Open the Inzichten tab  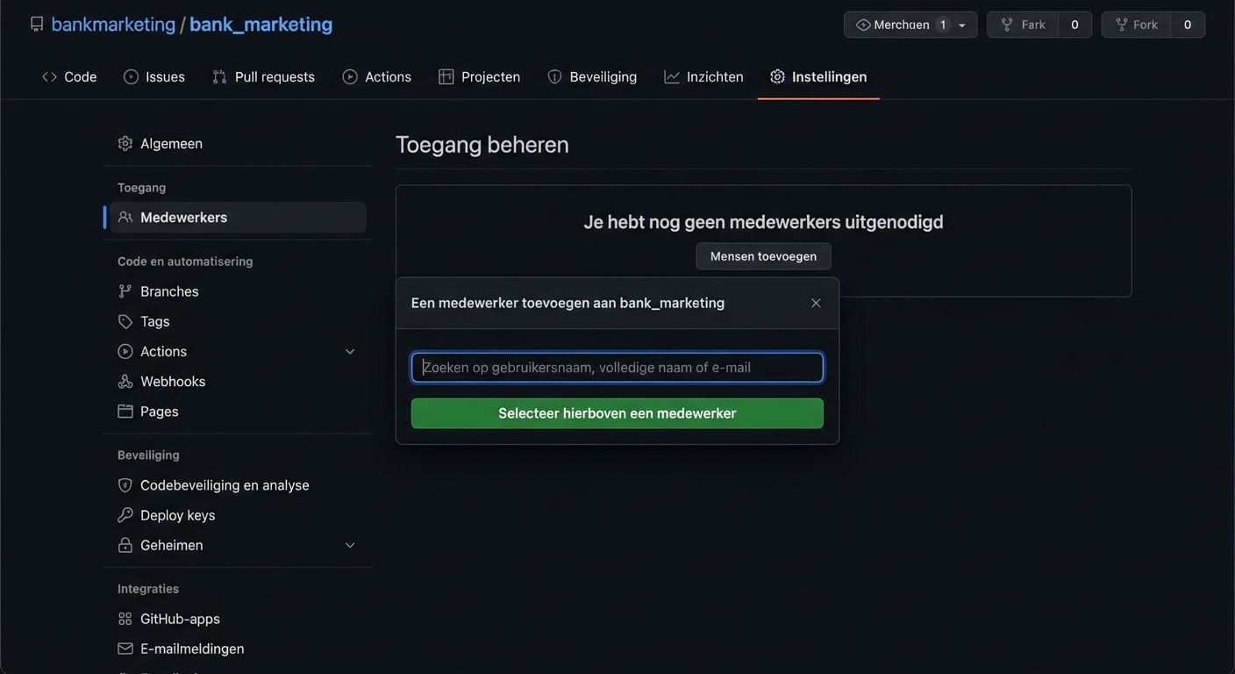click(703, 77)
